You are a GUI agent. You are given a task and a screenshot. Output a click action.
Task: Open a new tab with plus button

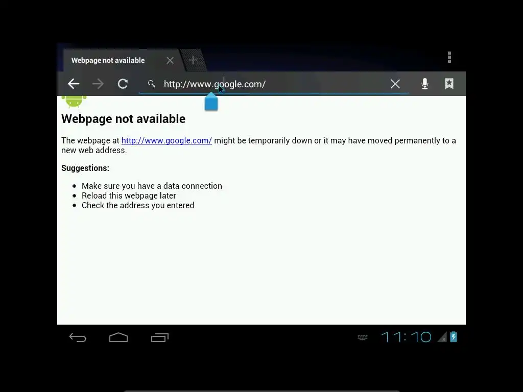click(x=193, y=60)
